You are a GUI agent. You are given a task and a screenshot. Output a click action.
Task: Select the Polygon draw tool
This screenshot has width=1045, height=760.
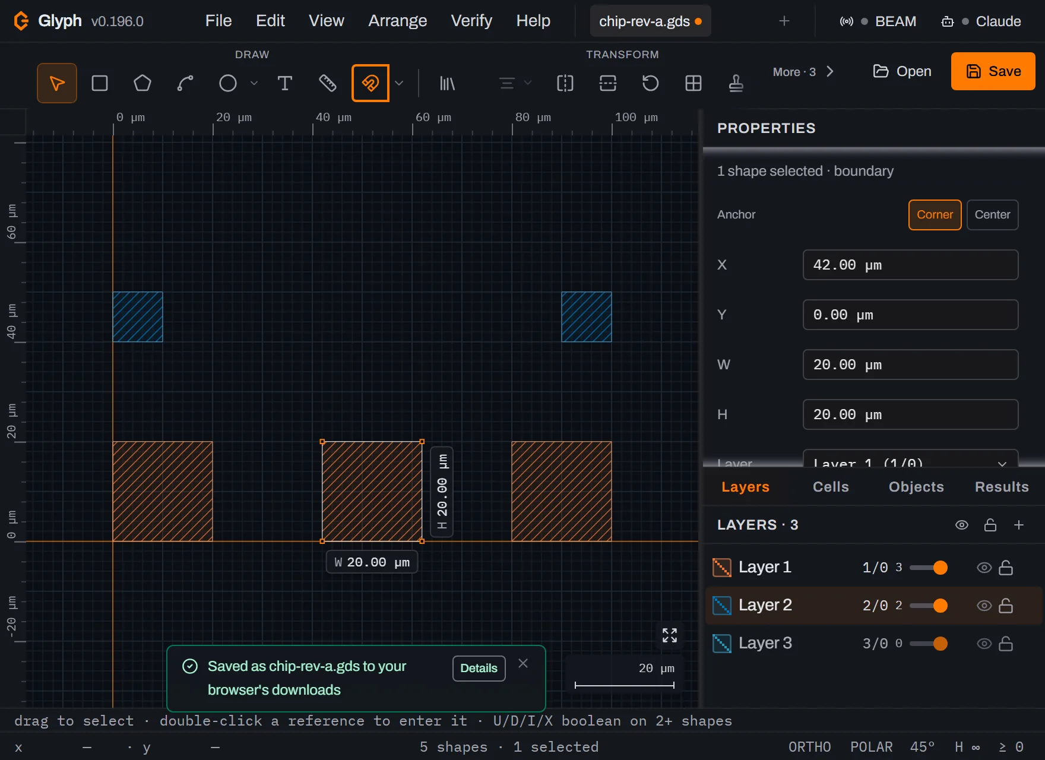coord(142,83)
